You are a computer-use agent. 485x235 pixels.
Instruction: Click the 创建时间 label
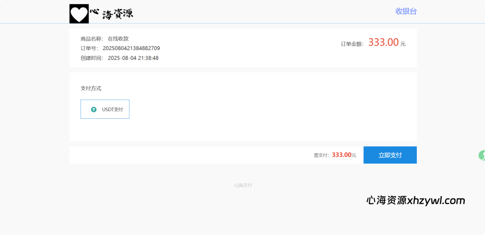(x=91, y=58)
